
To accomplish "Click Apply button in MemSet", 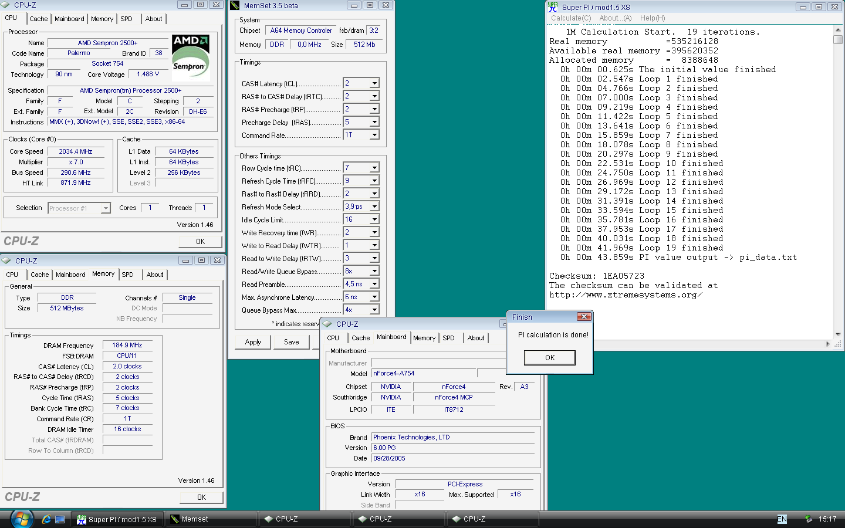I will pos(253,342).
